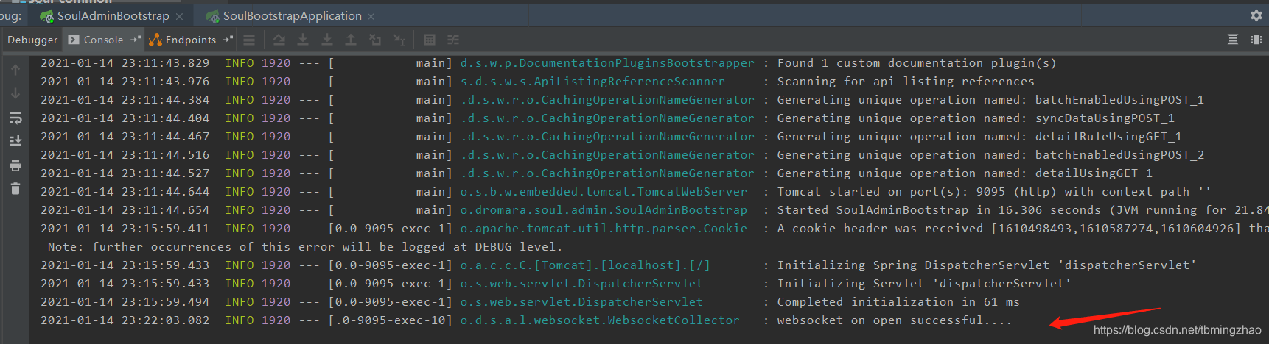Close the SoulAdminBootstrap tab
Image resolution: width=1269 pixels, height=344 pixels.
pyautogui.click(x=179, y=16)
